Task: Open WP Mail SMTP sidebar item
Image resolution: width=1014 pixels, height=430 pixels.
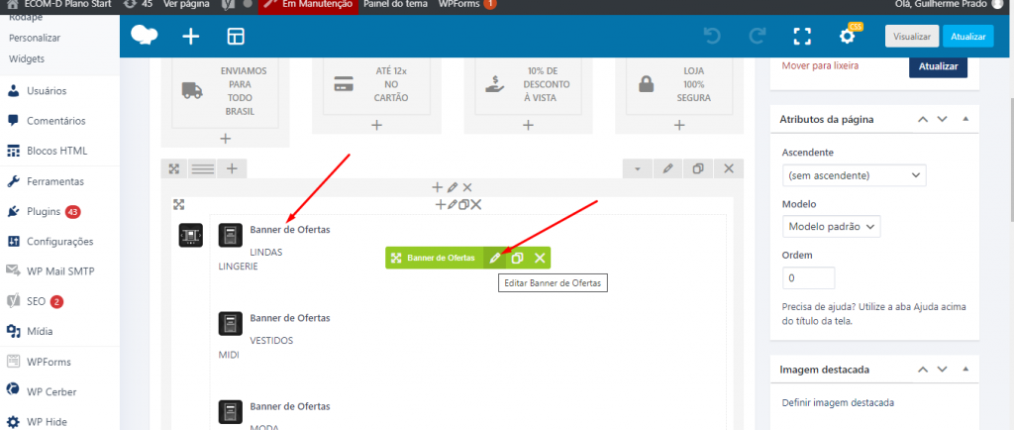Action: 59,271
